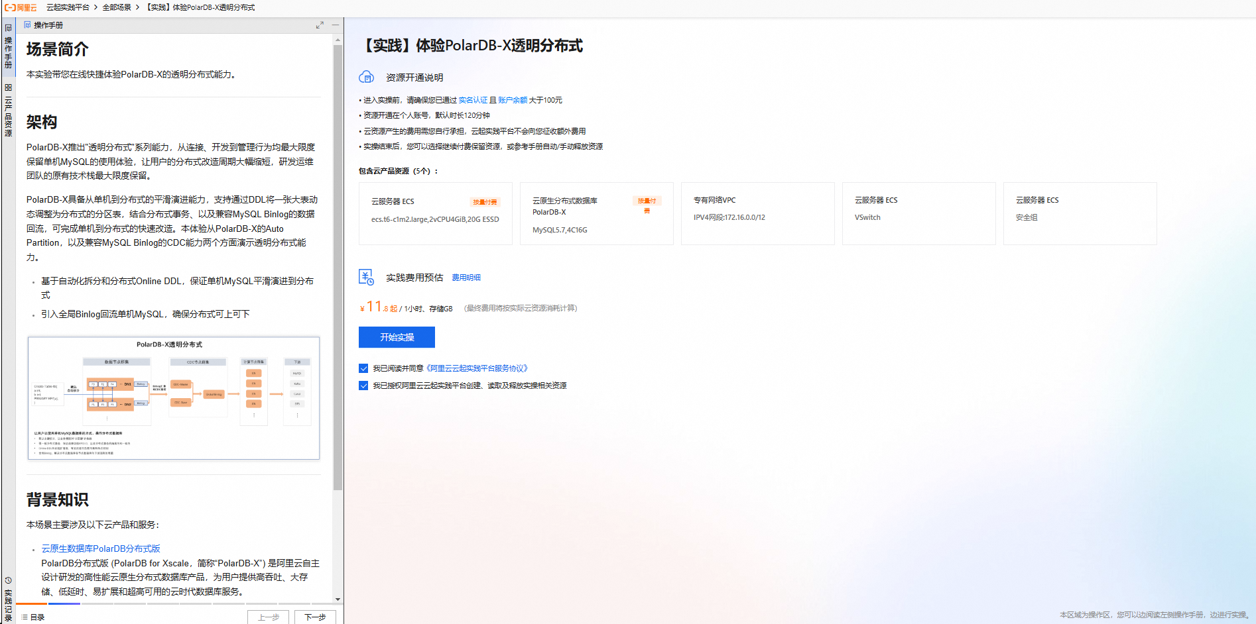The image size is (1256, 624).
Task: Click the 资源开通说明 cloud icon
Action: [x=366, y=77]
